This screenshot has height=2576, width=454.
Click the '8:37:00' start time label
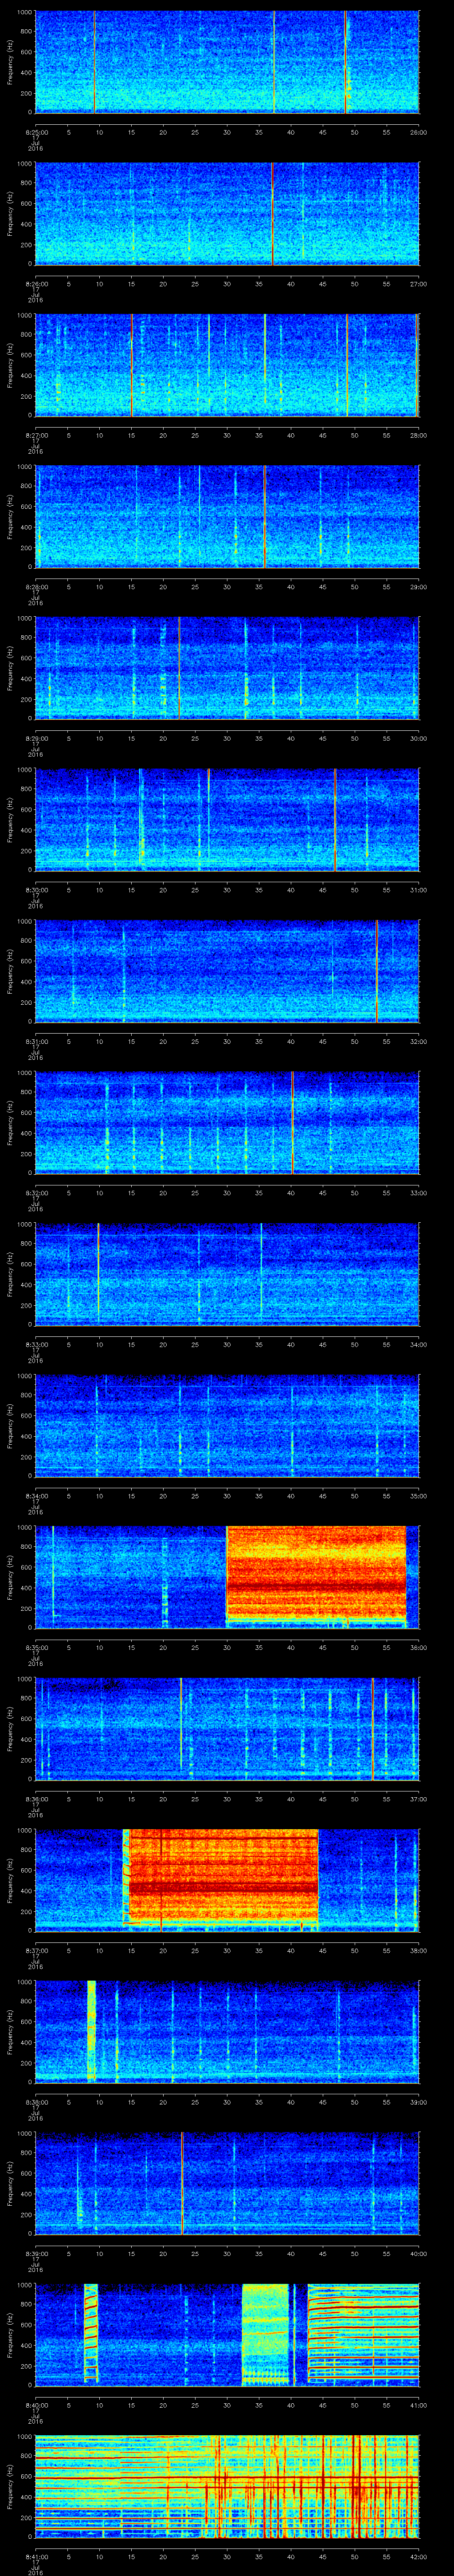click(36, 1950)
